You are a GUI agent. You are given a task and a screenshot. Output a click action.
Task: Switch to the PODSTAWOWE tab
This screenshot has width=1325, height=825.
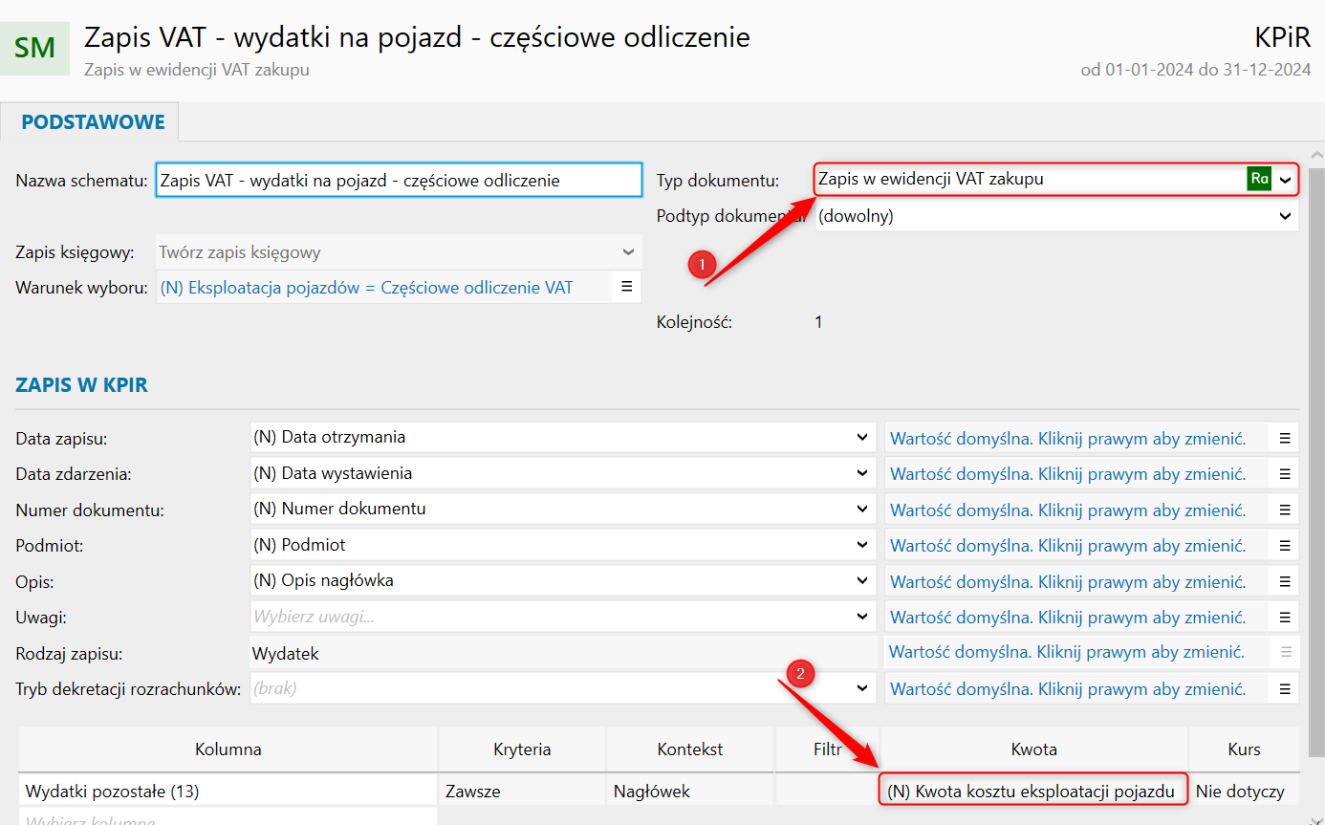[x=93, y=122]
